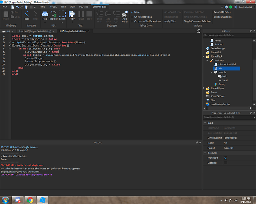This screenshot has width=256, height=204.
Task: Close the Output panel
Action: pyautogui.click(x=200, y=142)
